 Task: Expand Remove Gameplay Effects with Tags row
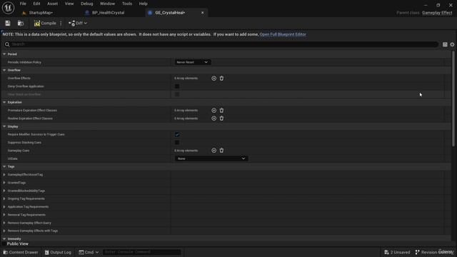point(4,231)
